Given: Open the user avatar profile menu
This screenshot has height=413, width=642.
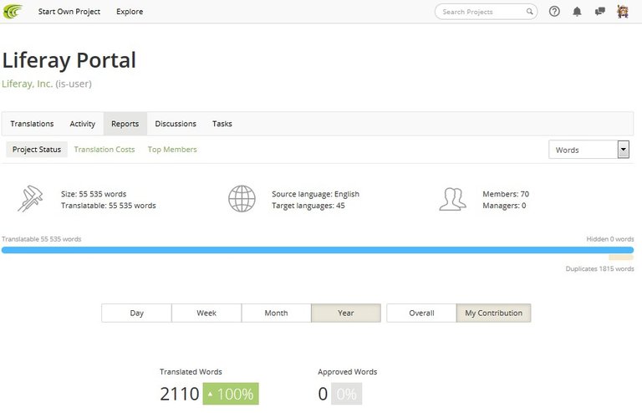Looking at the screenshot, I should point(623,12).
